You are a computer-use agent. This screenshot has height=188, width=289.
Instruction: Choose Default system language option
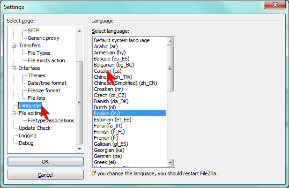point(121,40)
